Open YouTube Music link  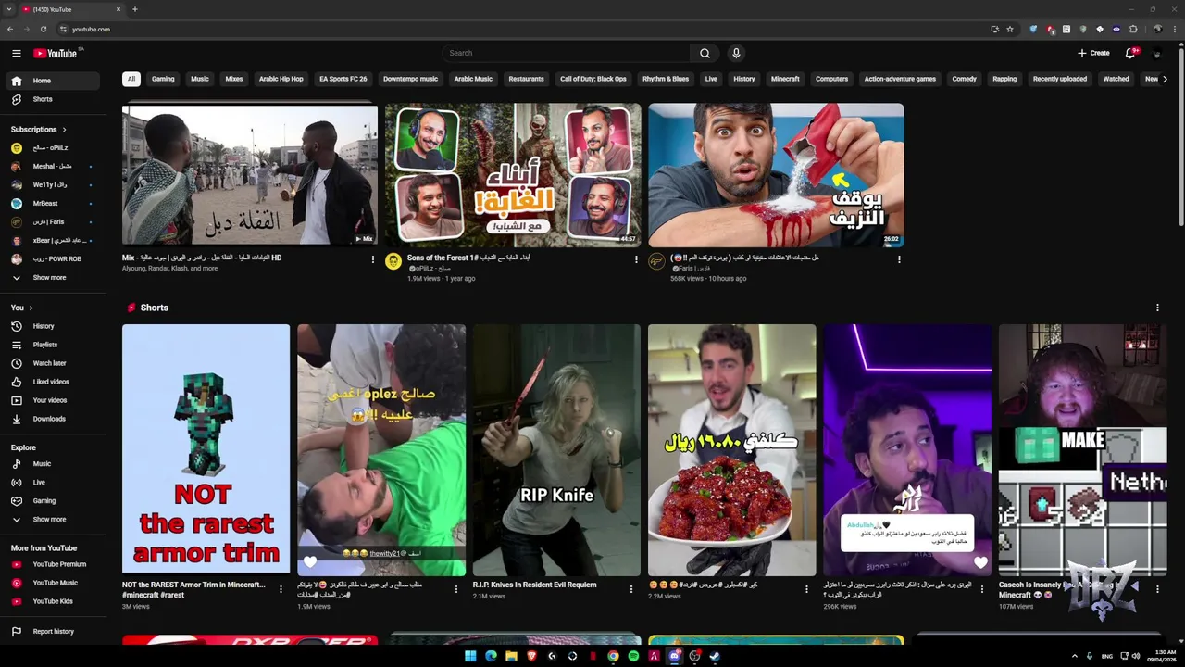(x=53, y=583)
